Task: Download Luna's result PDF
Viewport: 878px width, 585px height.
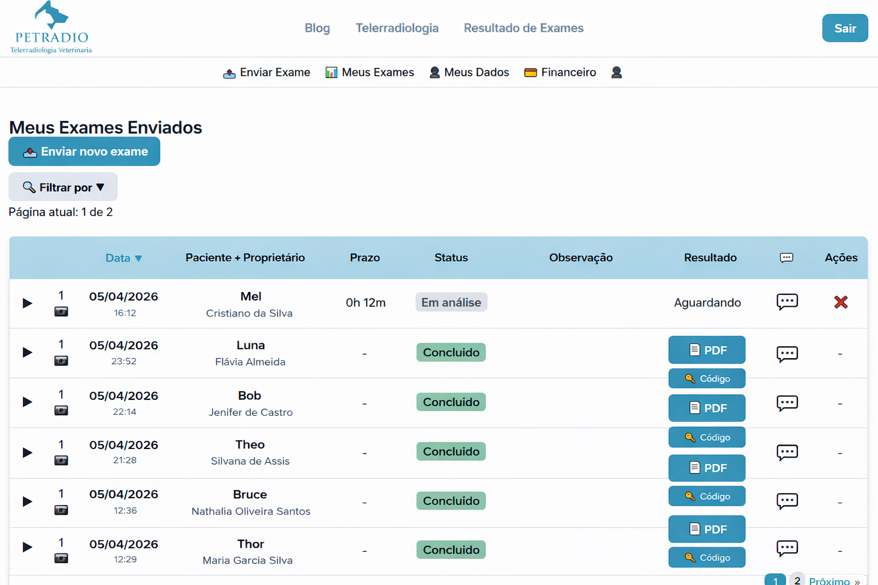Action: pyautogui.click(x=707, y=350)
